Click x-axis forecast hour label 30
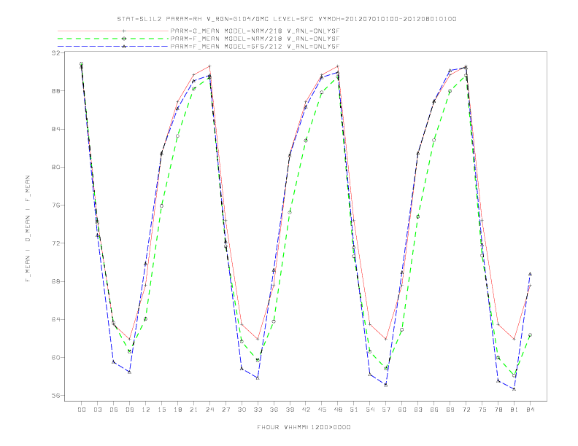 tap(242, 410)
